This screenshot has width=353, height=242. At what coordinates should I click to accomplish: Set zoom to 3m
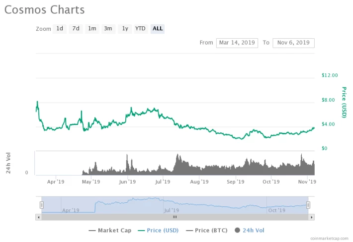click(108, 29)
